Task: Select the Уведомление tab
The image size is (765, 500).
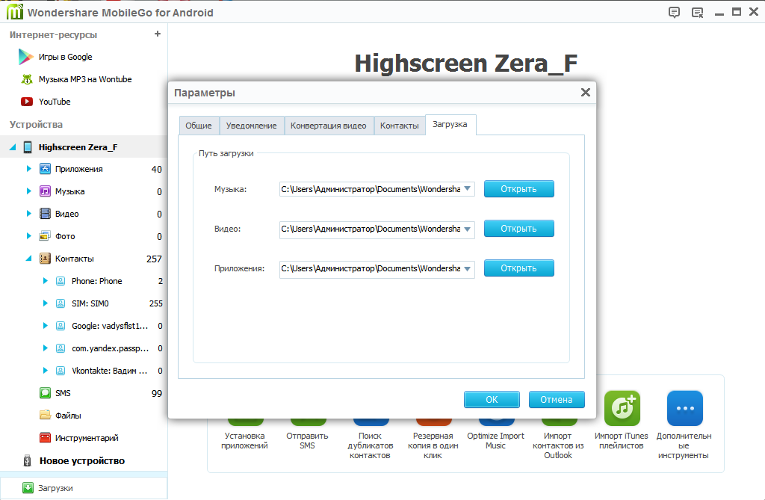Action: tap(251, 126)
